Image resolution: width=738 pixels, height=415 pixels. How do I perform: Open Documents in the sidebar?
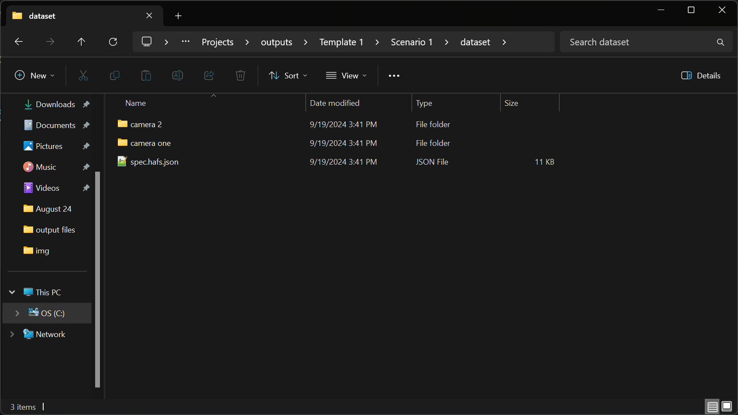pyautogui.click(x=55, y=125)
